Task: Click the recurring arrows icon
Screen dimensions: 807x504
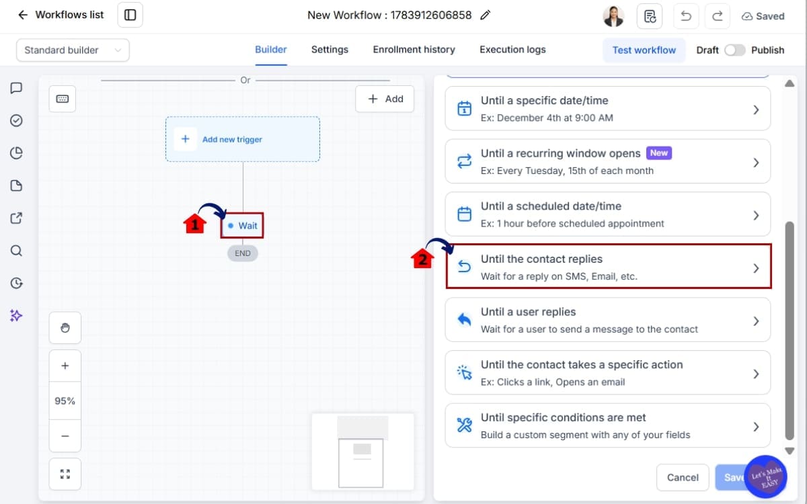Action: (x=464, y=161)
